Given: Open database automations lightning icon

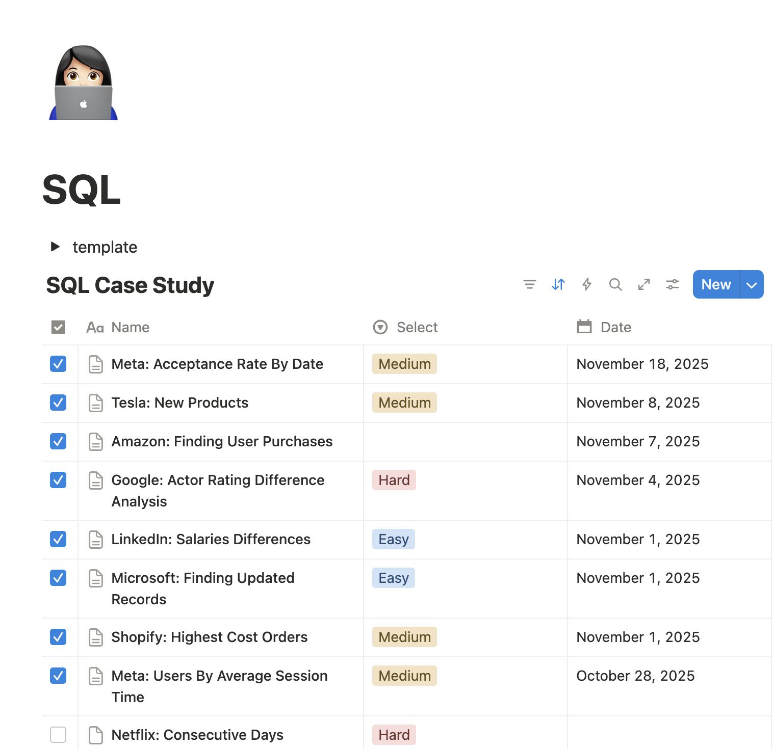Looking at the screenshot, I should [587, 284].
